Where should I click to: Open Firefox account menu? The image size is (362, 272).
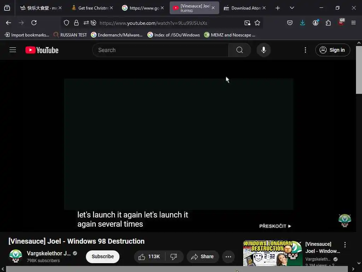coord(315,23)
